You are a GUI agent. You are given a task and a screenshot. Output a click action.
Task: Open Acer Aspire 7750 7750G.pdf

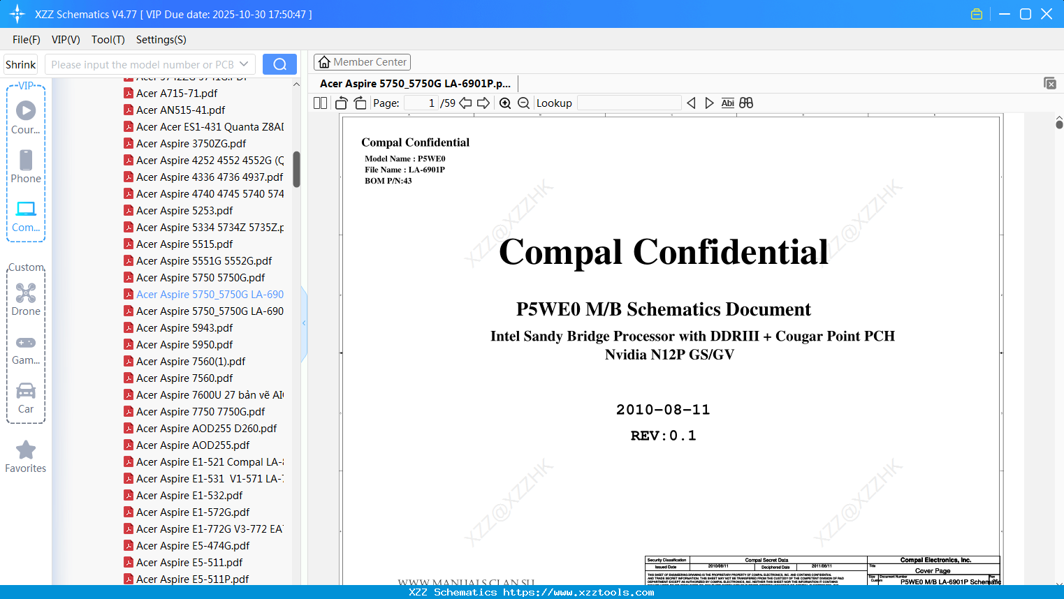coord(201,411)
